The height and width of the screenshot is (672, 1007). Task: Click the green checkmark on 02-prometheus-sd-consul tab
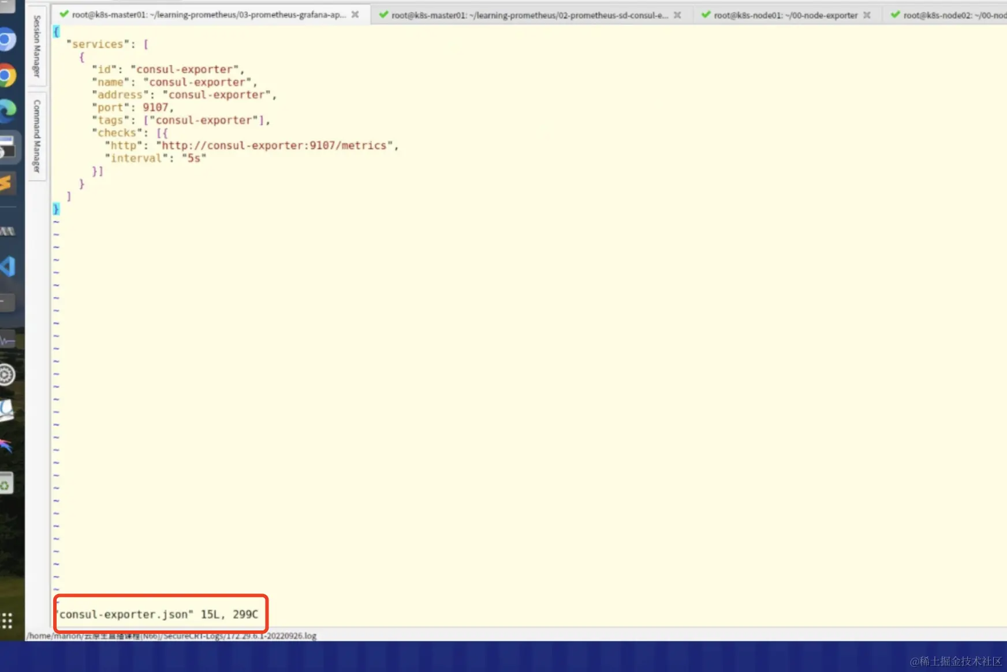383,14
